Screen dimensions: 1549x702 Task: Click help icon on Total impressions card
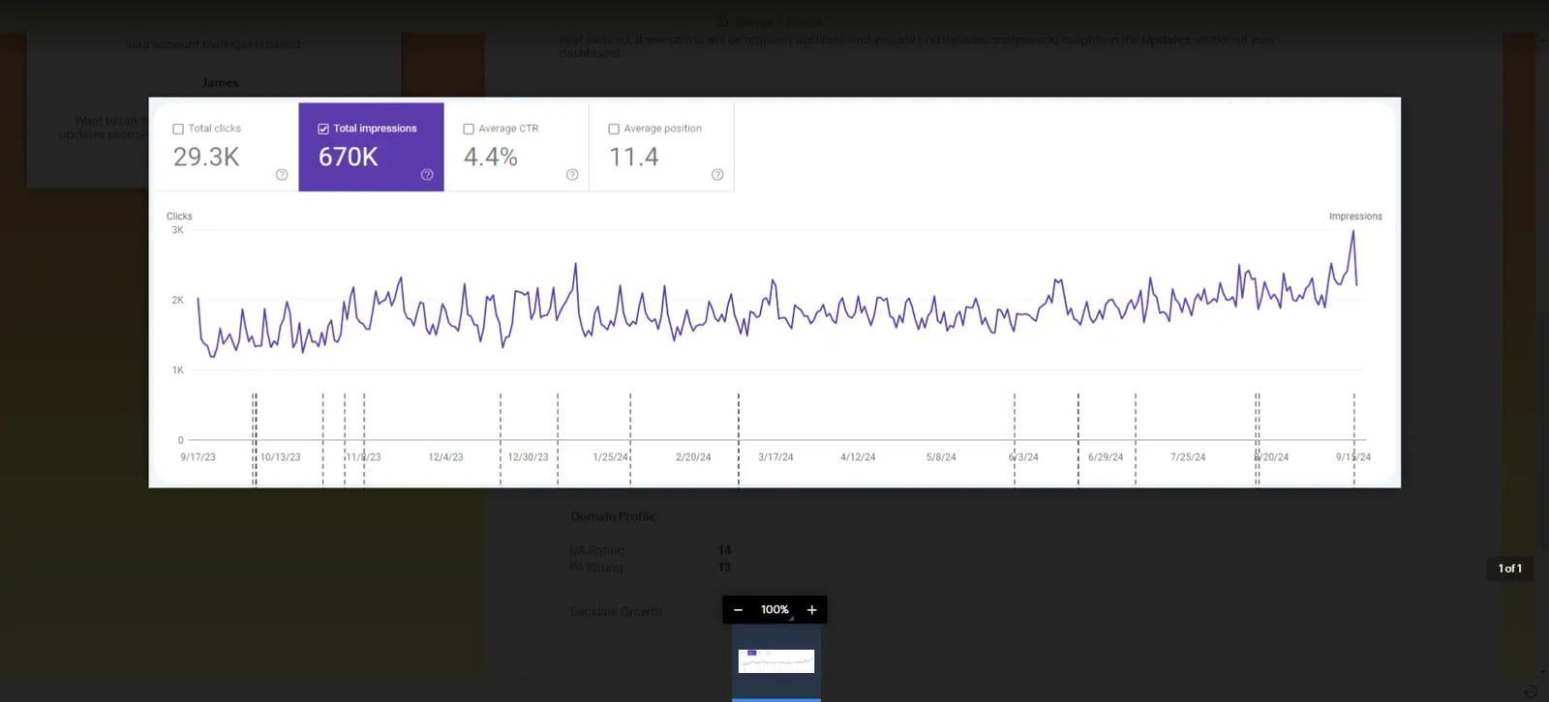[427, 175]
